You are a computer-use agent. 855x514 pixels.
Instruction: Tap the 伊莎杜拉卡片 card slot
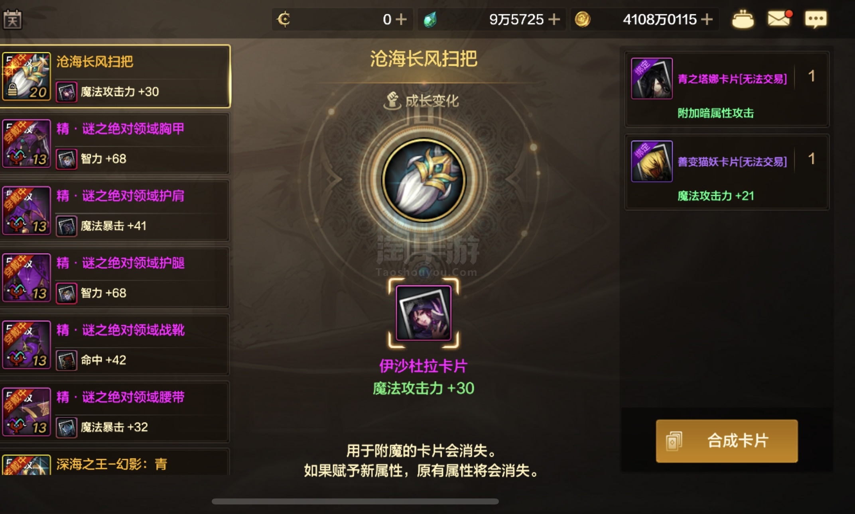(x=424, y=313)
